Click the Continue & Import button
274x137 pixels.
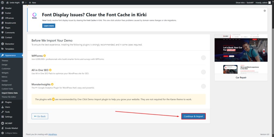pos(193,116)
